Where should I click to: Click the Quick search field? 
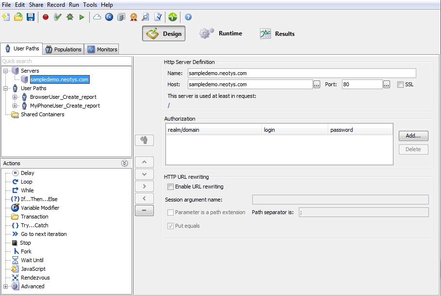point(66,61)
